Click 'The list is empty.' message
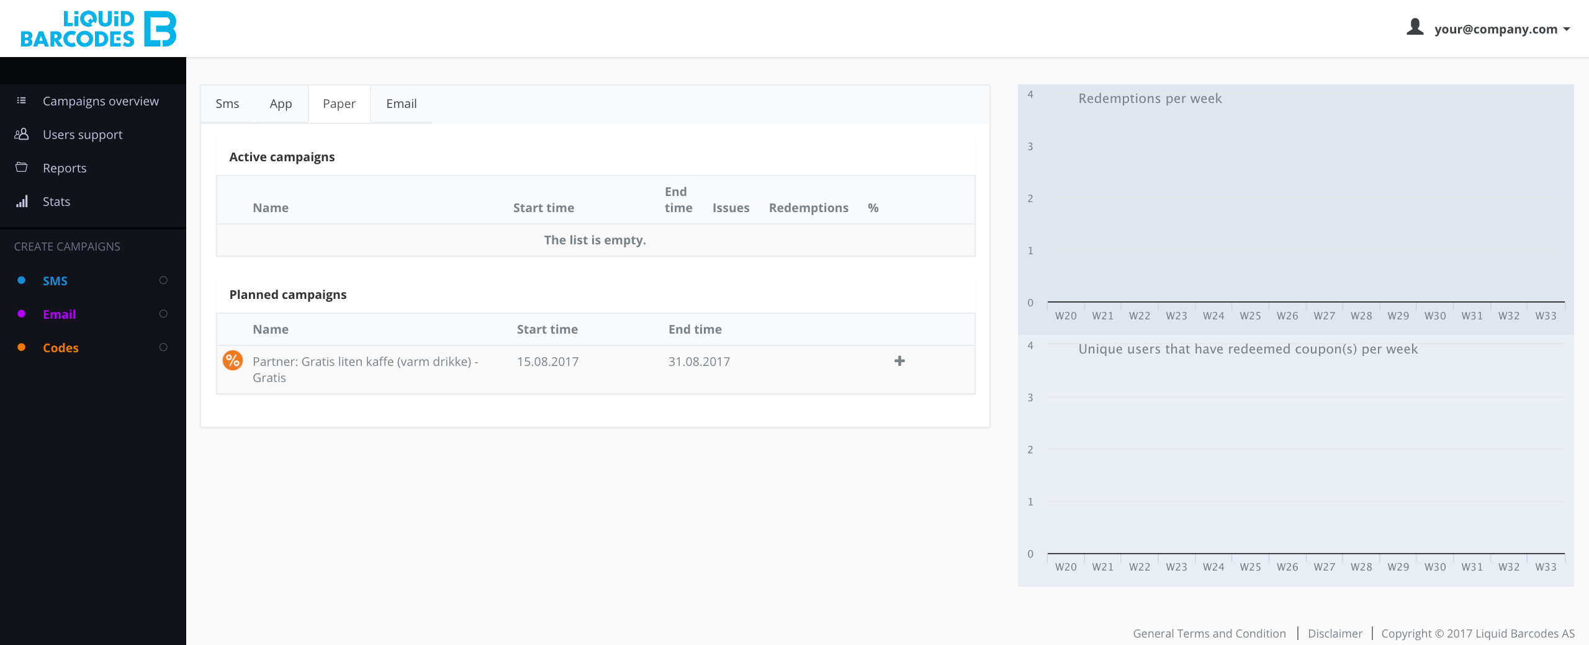Viewport: 1589px width, 645px height. (x=595, y=240)
